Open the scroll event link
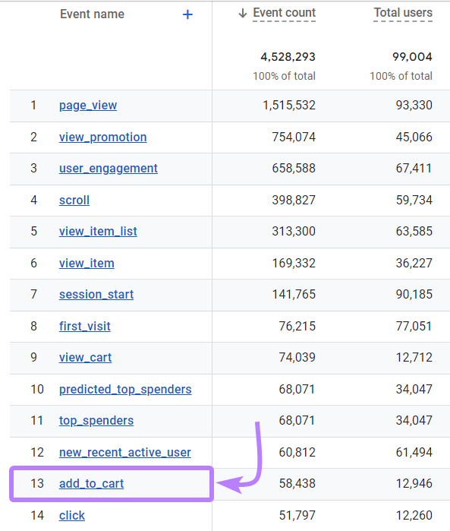Viewport: 450px width, 531px height. pyautogui.click(x=74, y=200)
